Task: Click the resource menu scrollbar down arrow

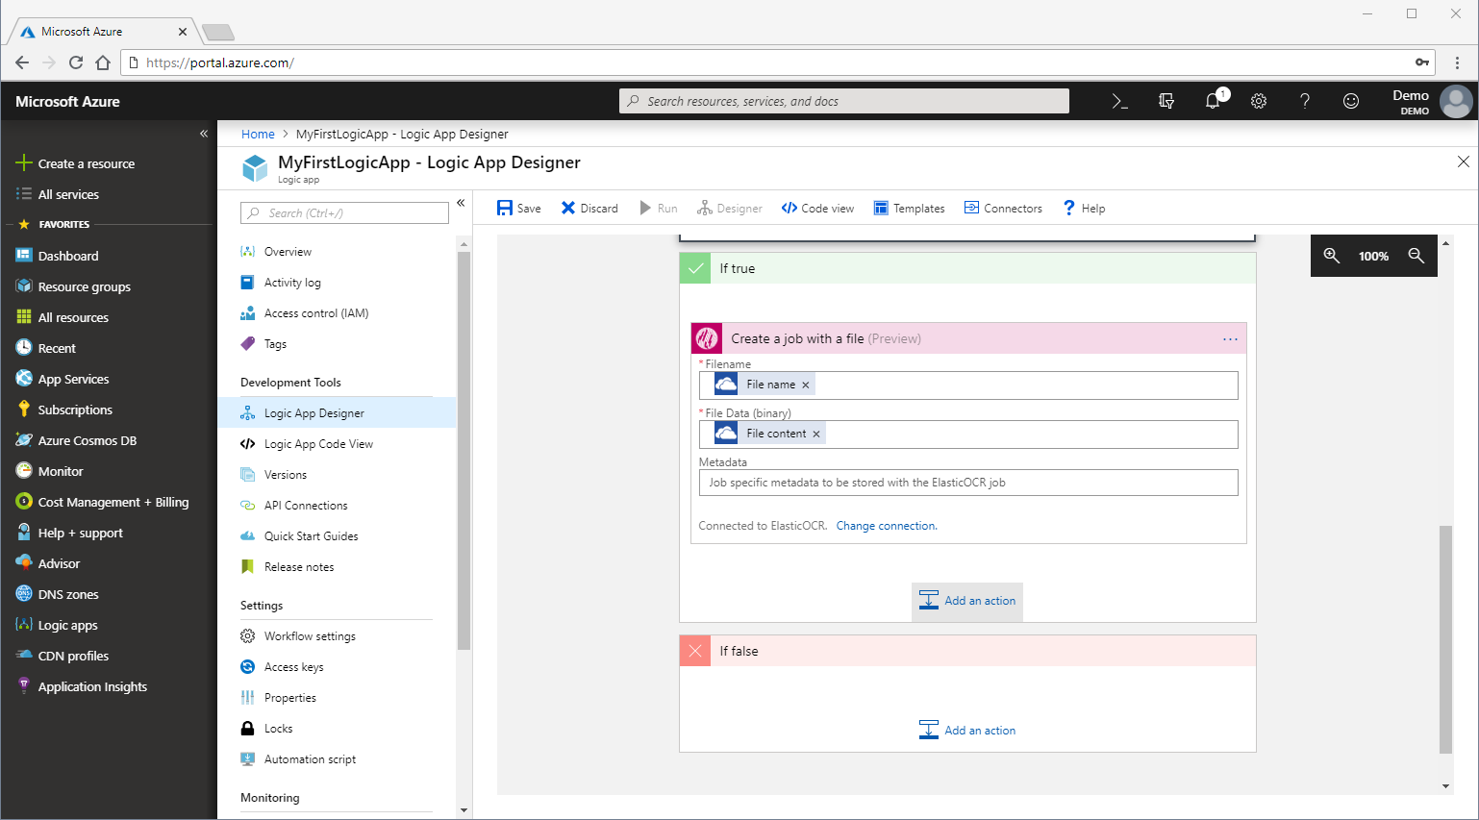Action: pos(464,810)
